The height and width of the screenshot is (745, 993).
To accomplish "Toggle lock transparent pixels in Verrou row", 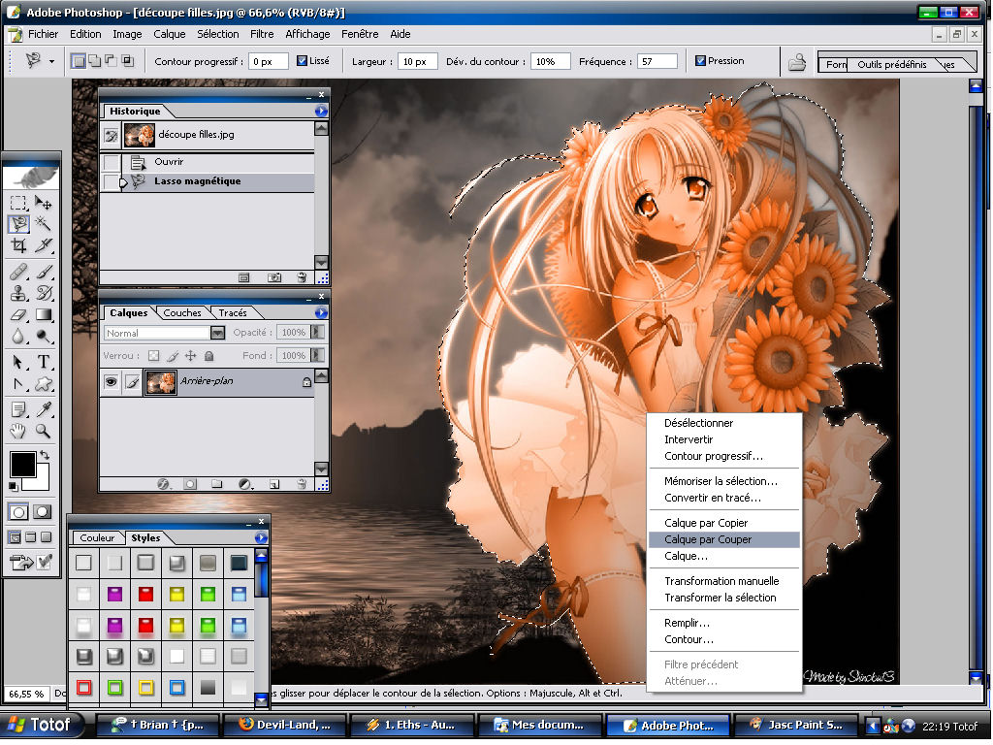I will 154,356.
